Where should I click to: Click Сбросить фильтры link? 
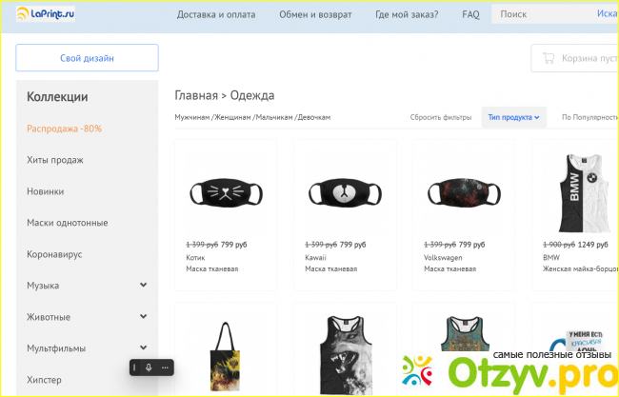441,117
